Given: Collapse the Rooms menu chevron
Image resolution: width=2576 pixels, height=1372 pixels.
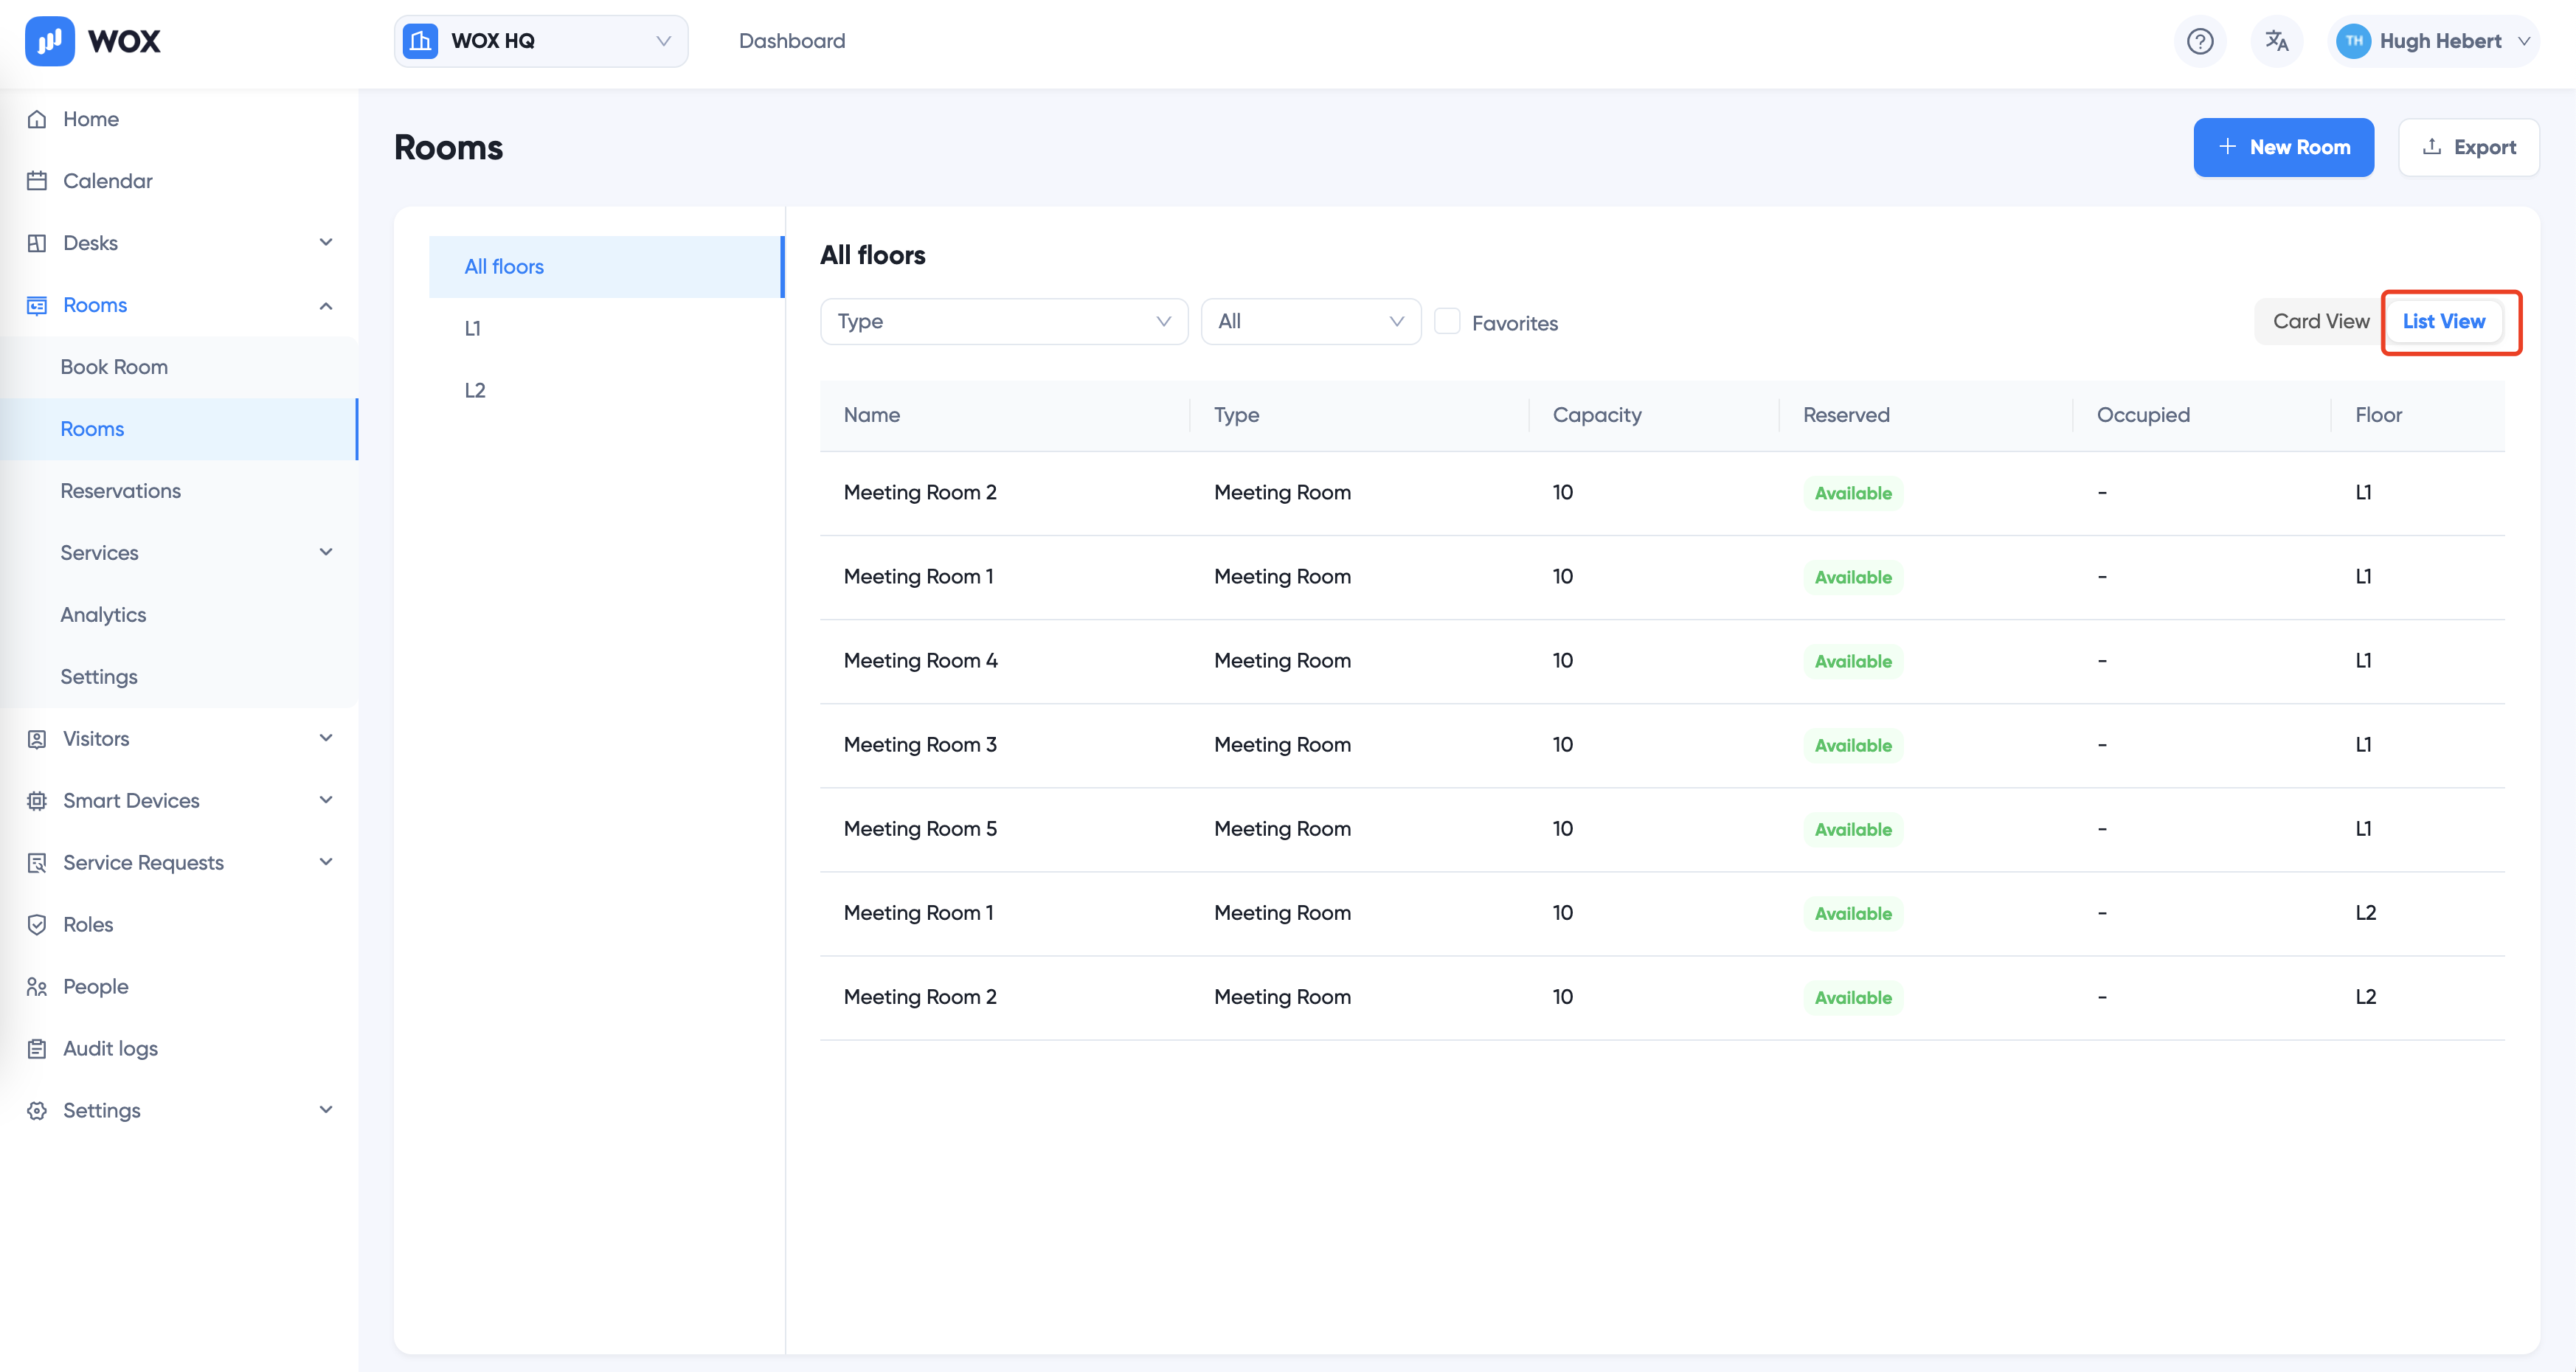Looking at the screenshot, I should 326,305.
